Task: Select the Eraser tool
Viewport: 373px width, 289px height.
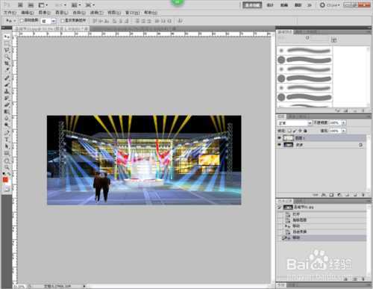Action: click(7, 105)
